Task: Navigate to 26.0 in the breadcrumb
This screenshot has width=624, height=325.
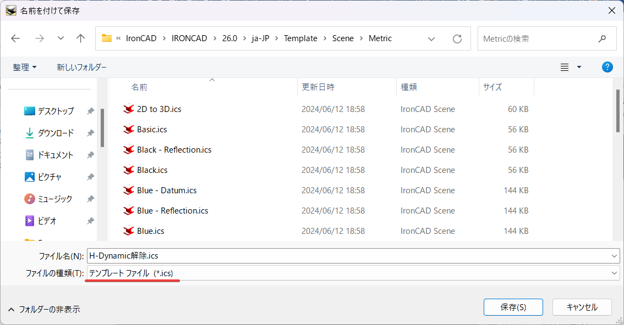Action: point(229,38)
